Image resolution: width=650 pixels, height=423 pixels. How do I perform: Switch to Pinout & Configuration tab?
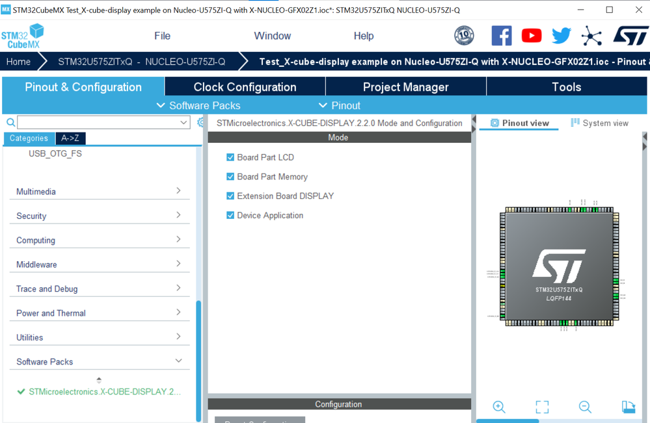tap(83, 87)
